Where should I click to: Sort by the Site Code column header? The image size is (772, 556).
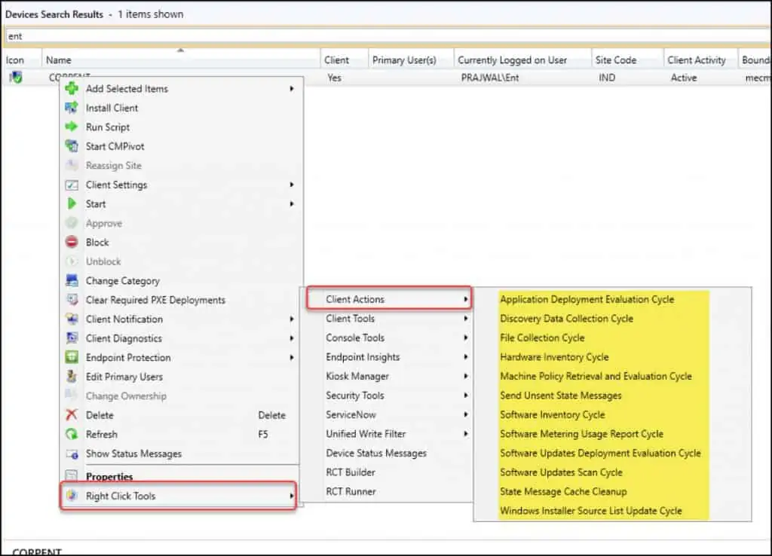(627, 60)
